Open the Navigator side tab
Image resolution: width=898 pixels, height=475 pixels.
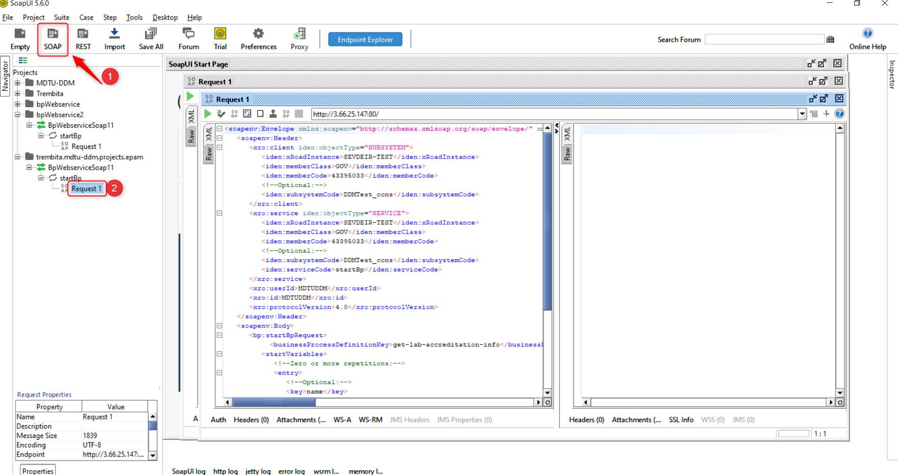click(x=5, y=76)
